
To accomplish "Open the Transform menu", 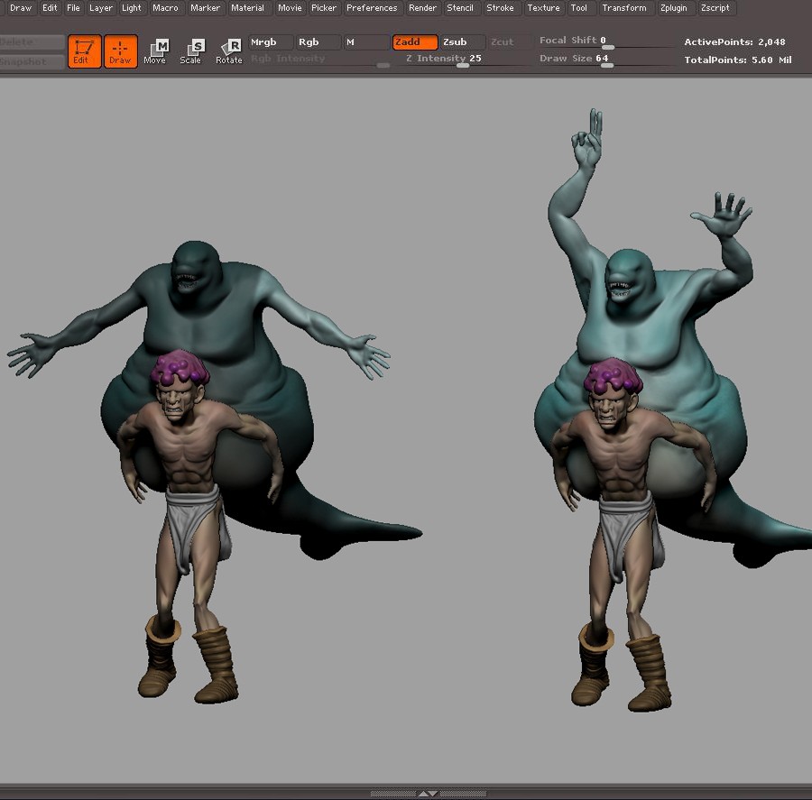I will coord(624,8).
